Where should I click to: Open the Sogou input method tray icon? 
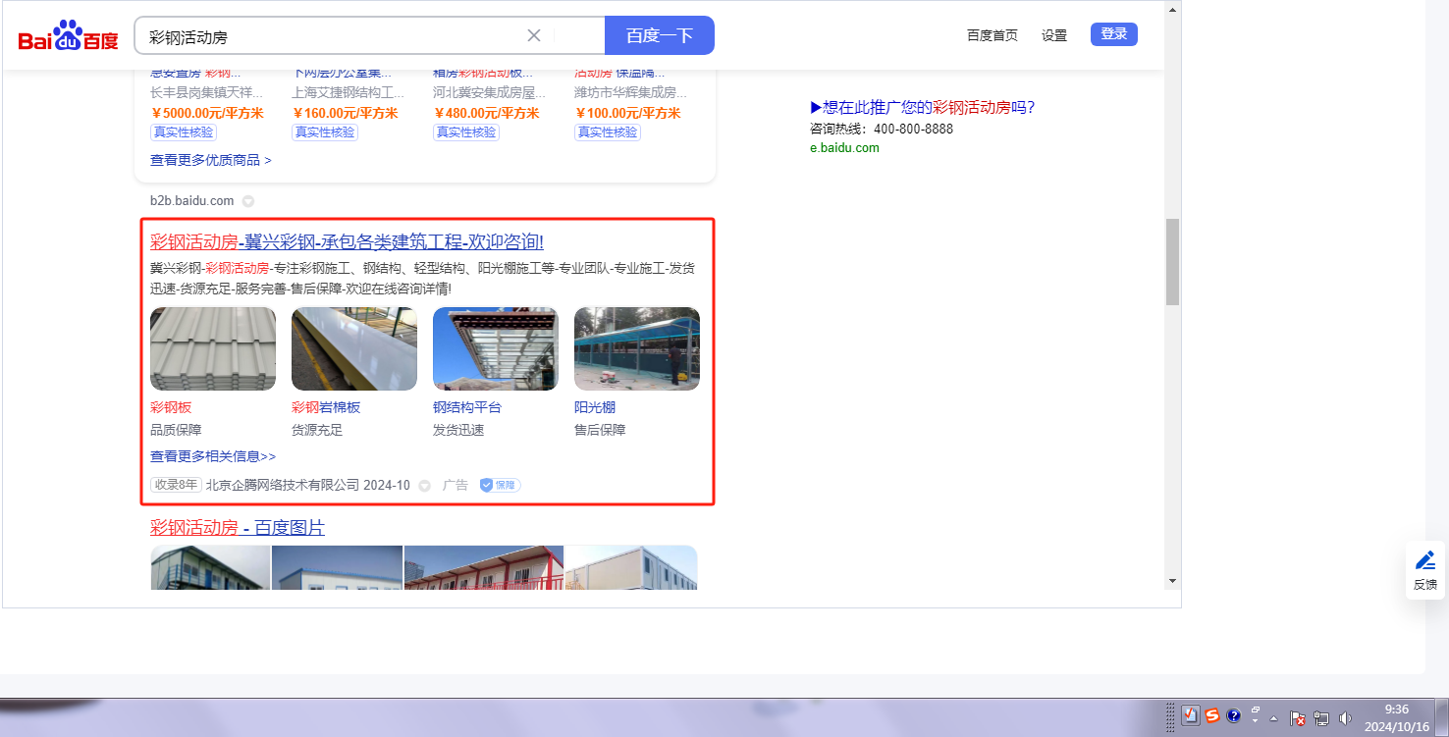(1212, 715)
